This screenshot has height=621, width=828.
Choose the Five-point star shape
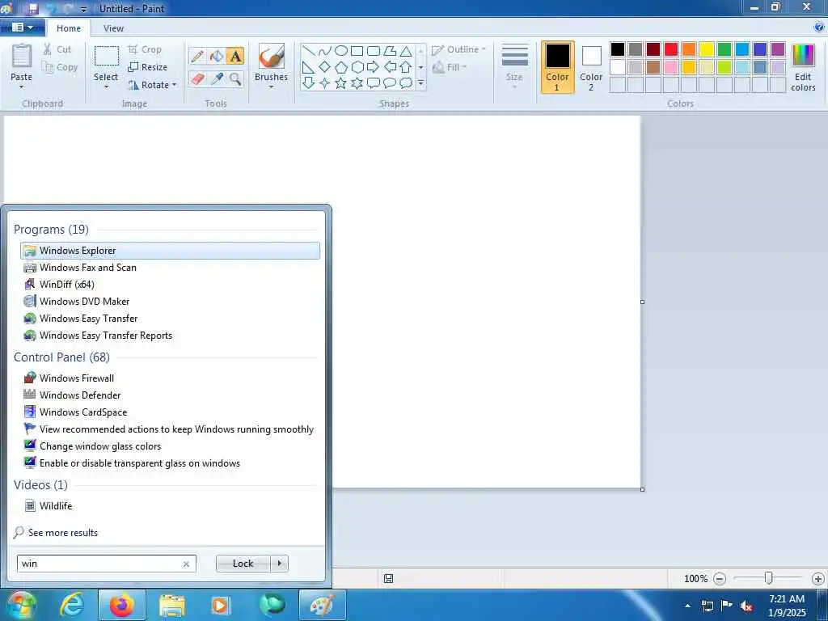(341, 83)
